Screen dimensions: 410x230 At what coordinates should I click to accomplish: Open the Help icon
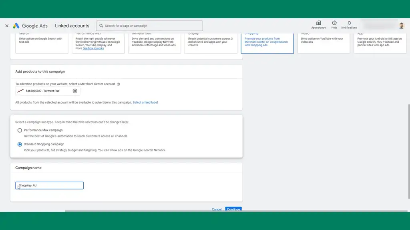(x=334, y=23)
